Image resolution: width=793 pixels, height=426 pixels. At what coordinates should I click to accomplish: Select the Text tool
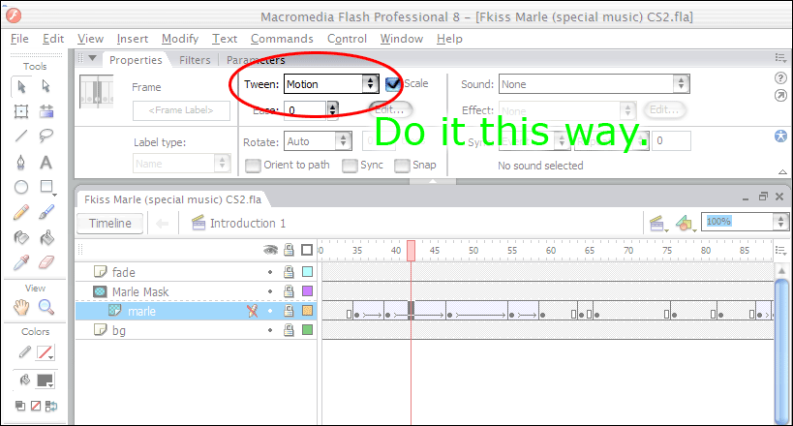pyautogui.click(x=46, y=162)
